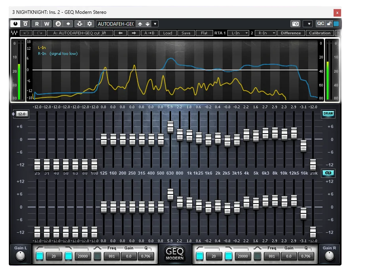Click the 12.0 gain scale range field
Image resolution: width=374 pixels, height=273 pixels.
pos(22,114)
